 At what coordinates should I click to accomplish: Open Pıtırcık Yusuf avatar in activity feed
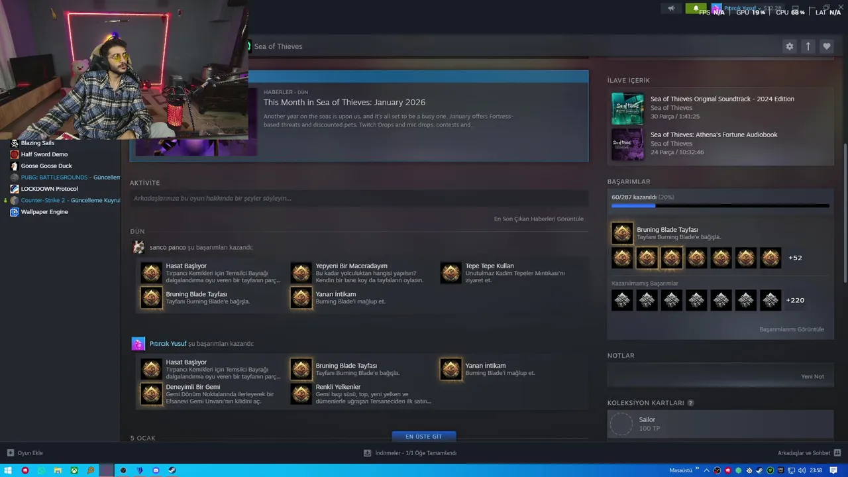(x=138, y=343)
